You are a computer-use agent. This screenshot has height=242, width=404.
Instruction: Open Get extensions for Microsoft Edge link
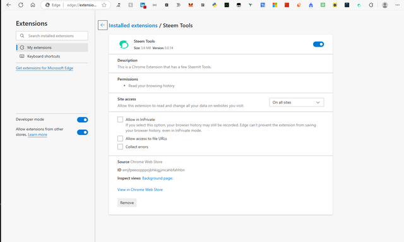[x=44, y=68]
